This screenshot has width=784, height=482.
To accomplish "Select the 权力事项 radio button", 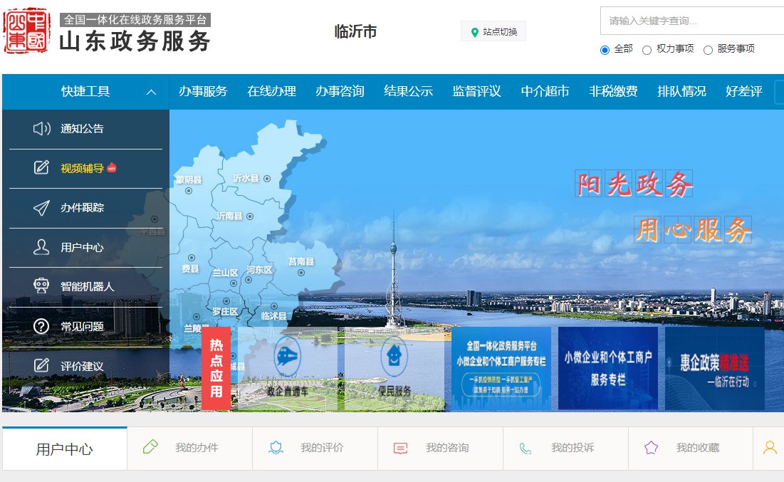I will coord(647,50).
